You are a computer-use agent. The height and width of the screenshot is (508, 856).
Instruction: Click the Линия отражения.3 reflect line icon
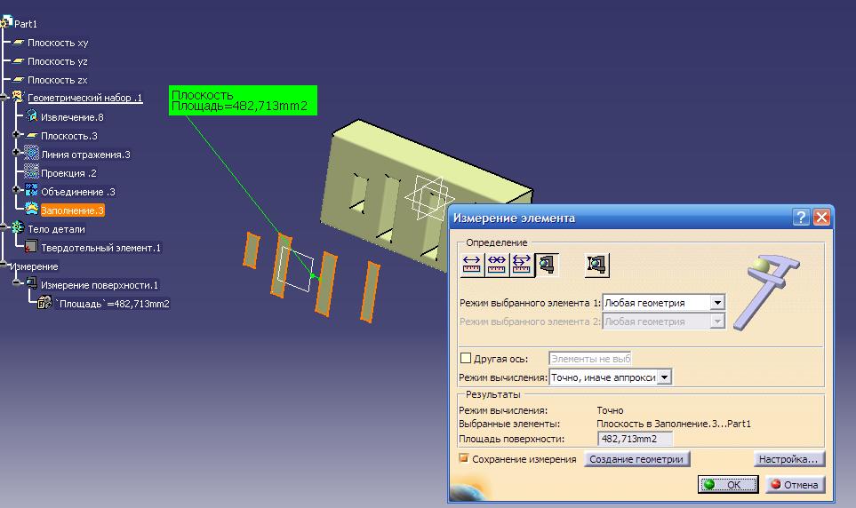click(32, 153)
